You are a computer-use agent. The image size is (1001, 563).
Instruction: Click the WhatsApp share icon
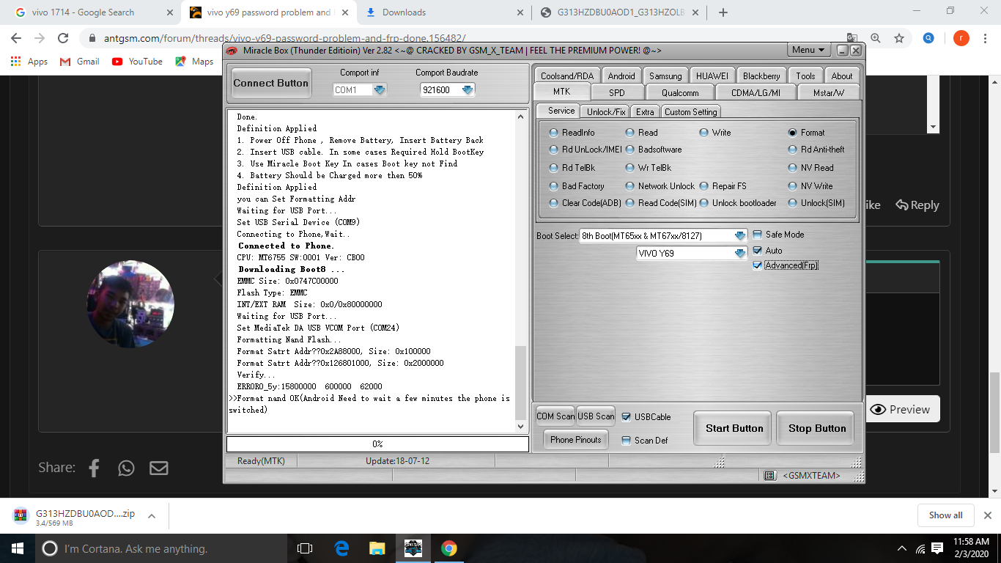[126, 468]
